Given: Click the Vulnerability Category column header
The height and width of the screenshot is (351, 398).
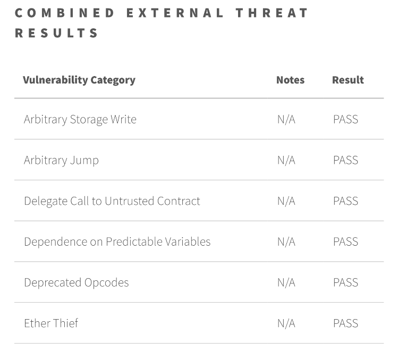Looking at the screenshot, I should point(79,80).
